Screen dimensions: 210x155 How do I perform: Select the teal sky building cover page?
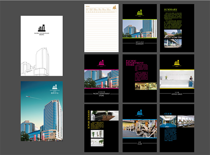(x=42, y=111)
